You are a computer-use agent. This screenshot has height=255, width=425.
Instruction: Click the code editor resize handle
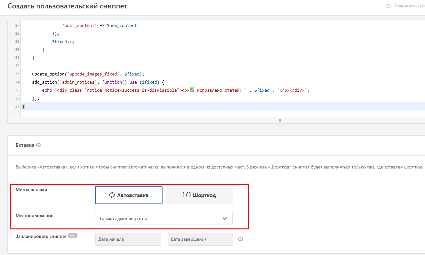[280, 120]
